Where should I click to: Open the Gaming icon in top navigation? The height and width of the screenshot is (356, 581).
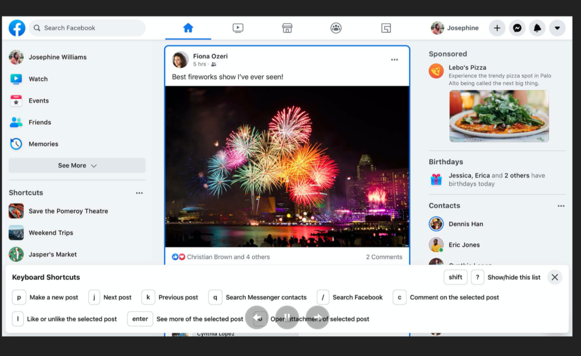tap(386, 28)
